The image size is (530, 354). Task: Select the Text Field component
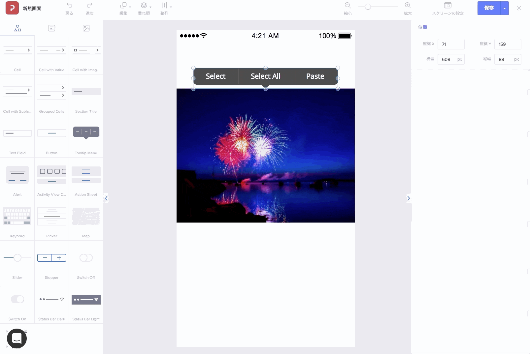pos(17,137)
